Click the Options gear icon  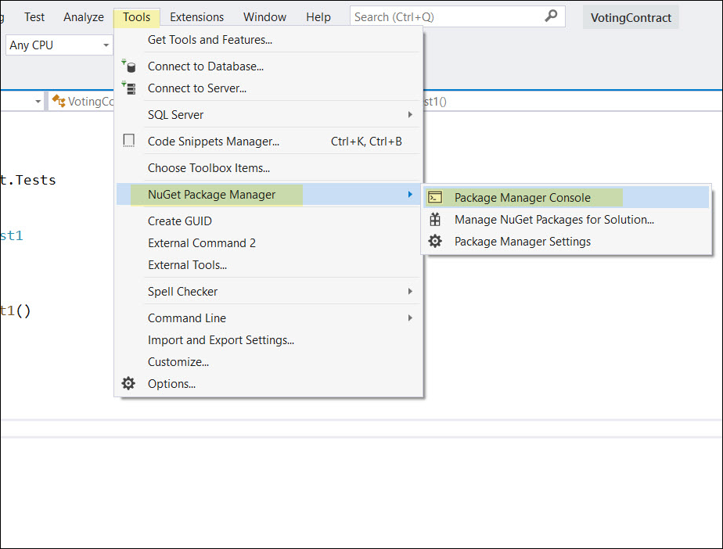(129, 384)
